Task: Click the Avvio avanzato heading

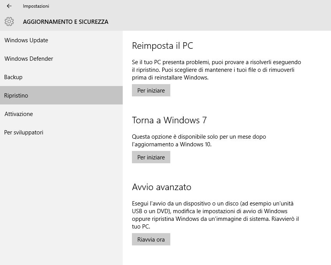Action: coord(162,187)
